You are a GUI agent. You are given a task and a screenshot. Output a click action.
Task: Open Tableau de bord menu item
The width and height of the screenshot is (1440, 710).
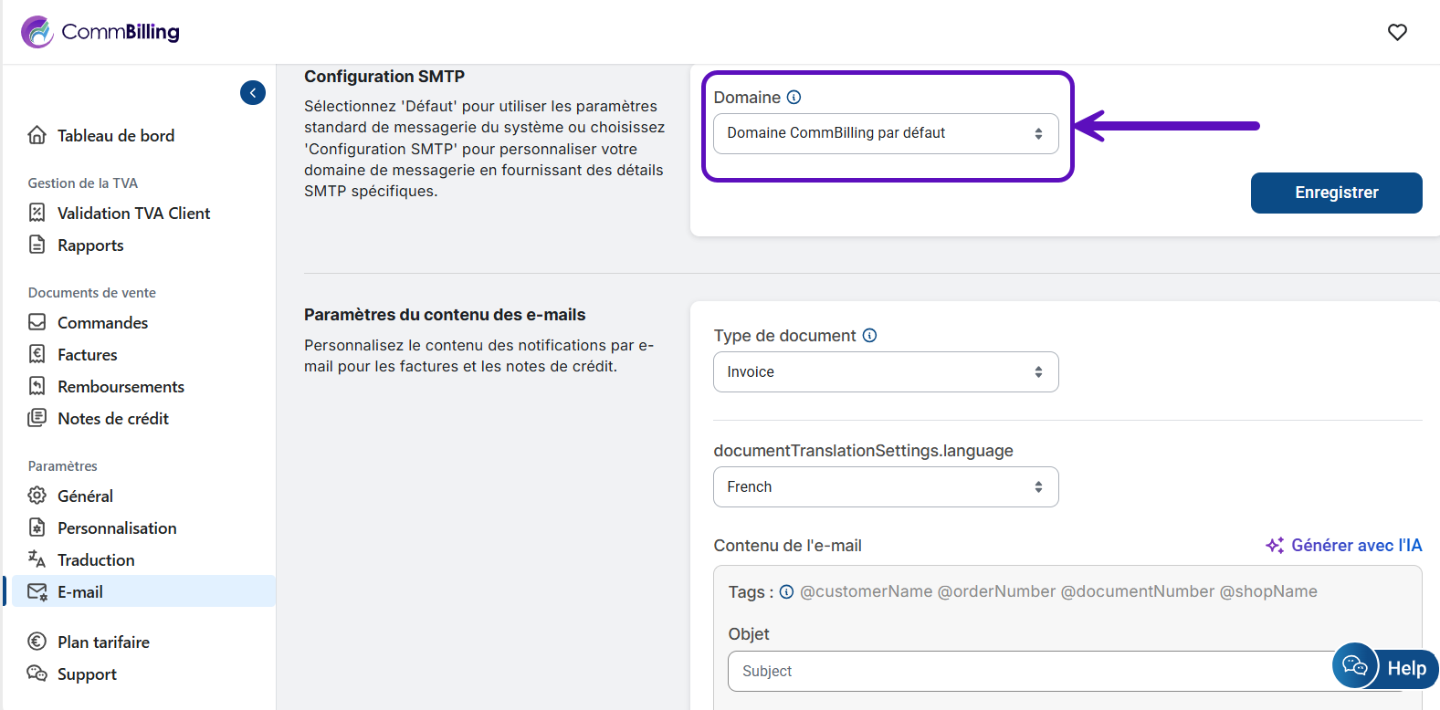(x=115, y=136)
